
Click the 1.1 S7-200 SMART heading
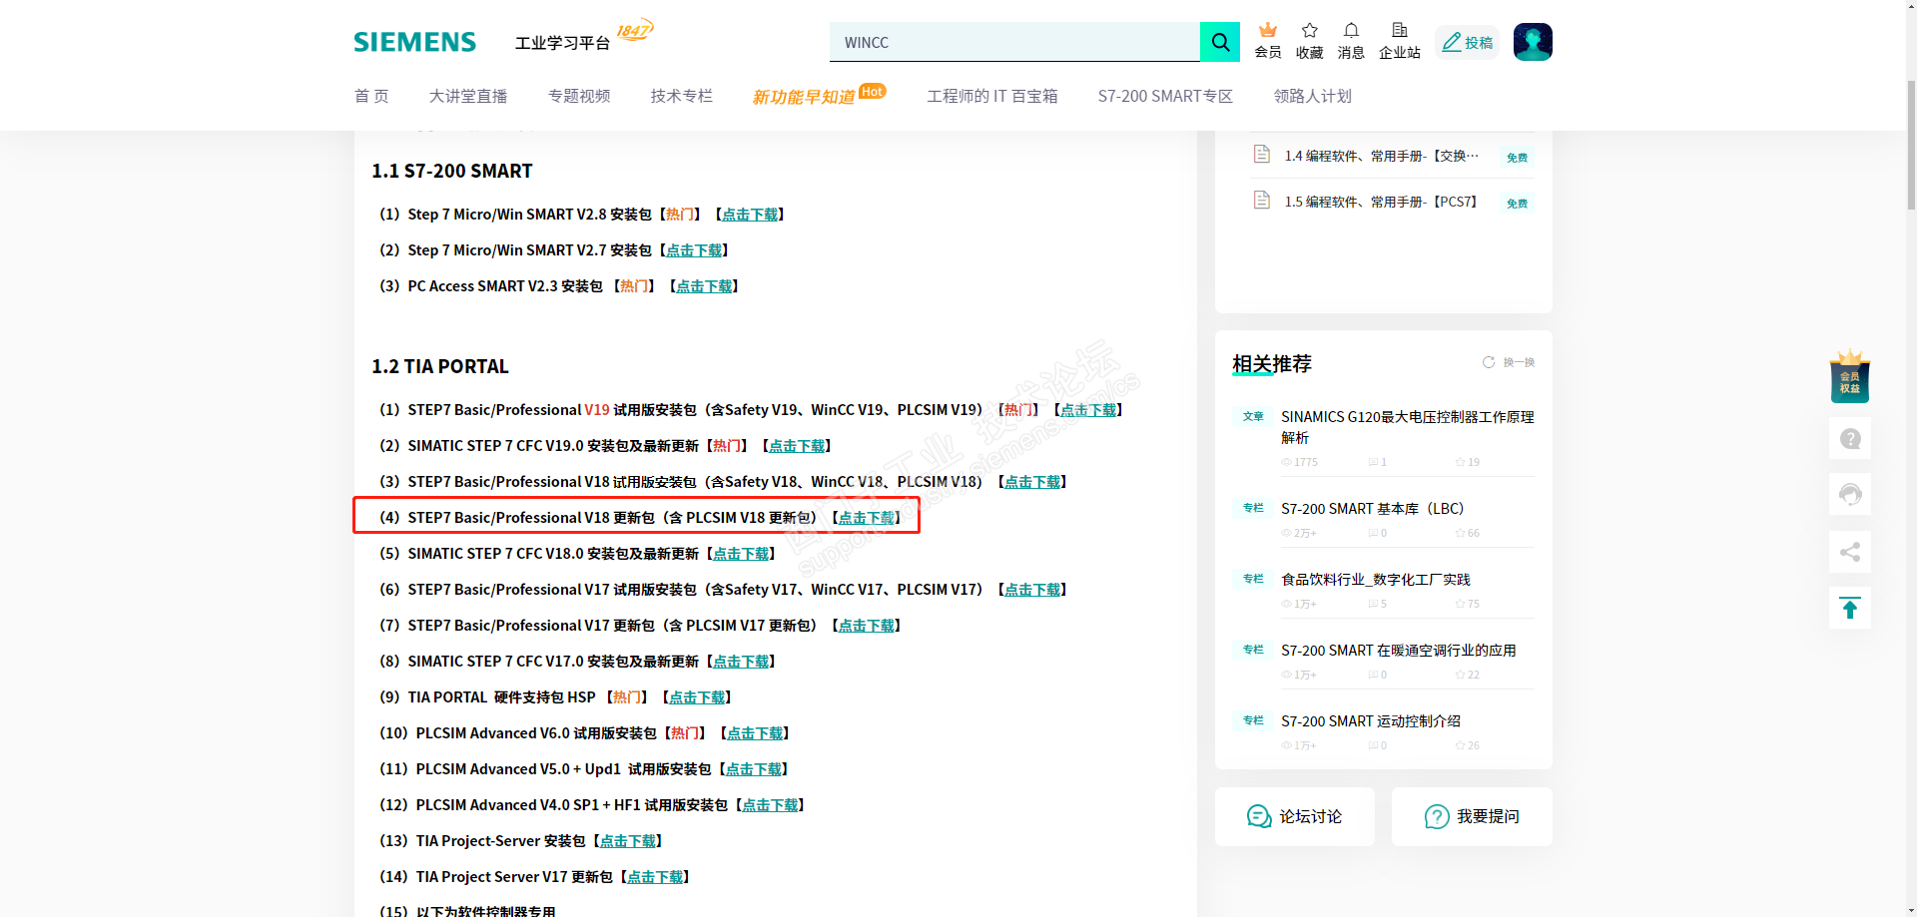(452, 172)
